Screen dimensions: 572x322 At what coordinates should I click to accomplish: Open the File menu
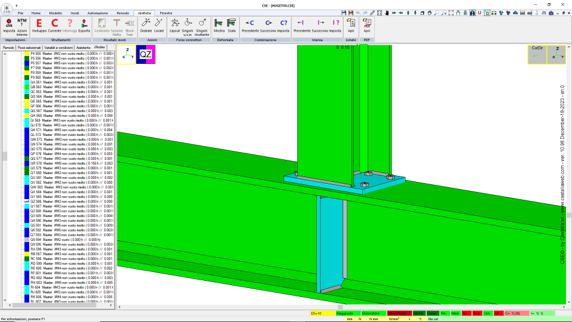(20, 13)
